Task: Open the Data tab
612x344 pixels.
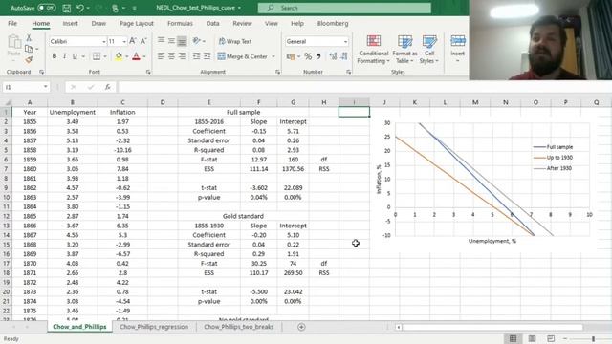Action: pyautogui.click(x=212, y=23)
